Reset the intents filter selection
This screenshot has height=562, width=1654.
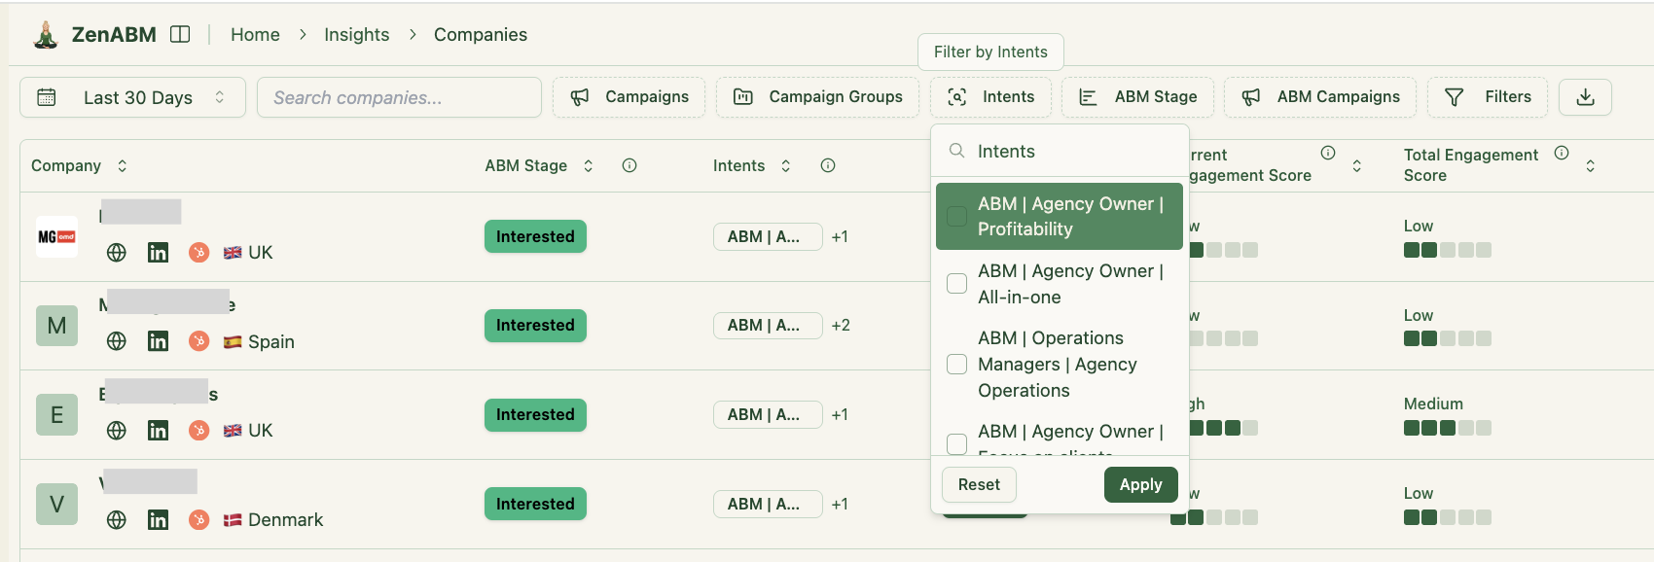point(979,484)
